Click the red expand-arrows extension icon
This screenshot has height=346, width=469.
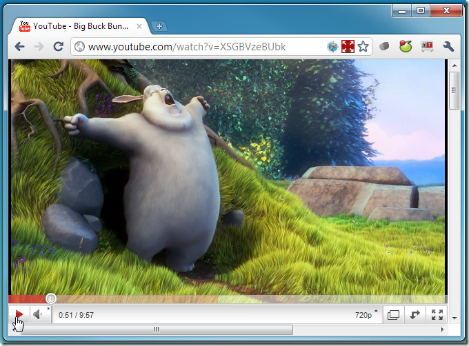click(348, 47)
